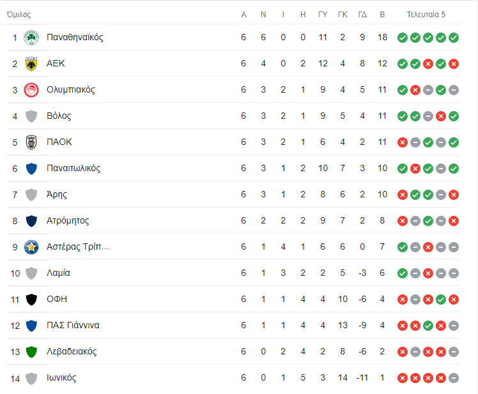Click the ΓΔ goal difference header
Image resolution: width=478 pixels, height=394 pixels.
pos(362,15)
